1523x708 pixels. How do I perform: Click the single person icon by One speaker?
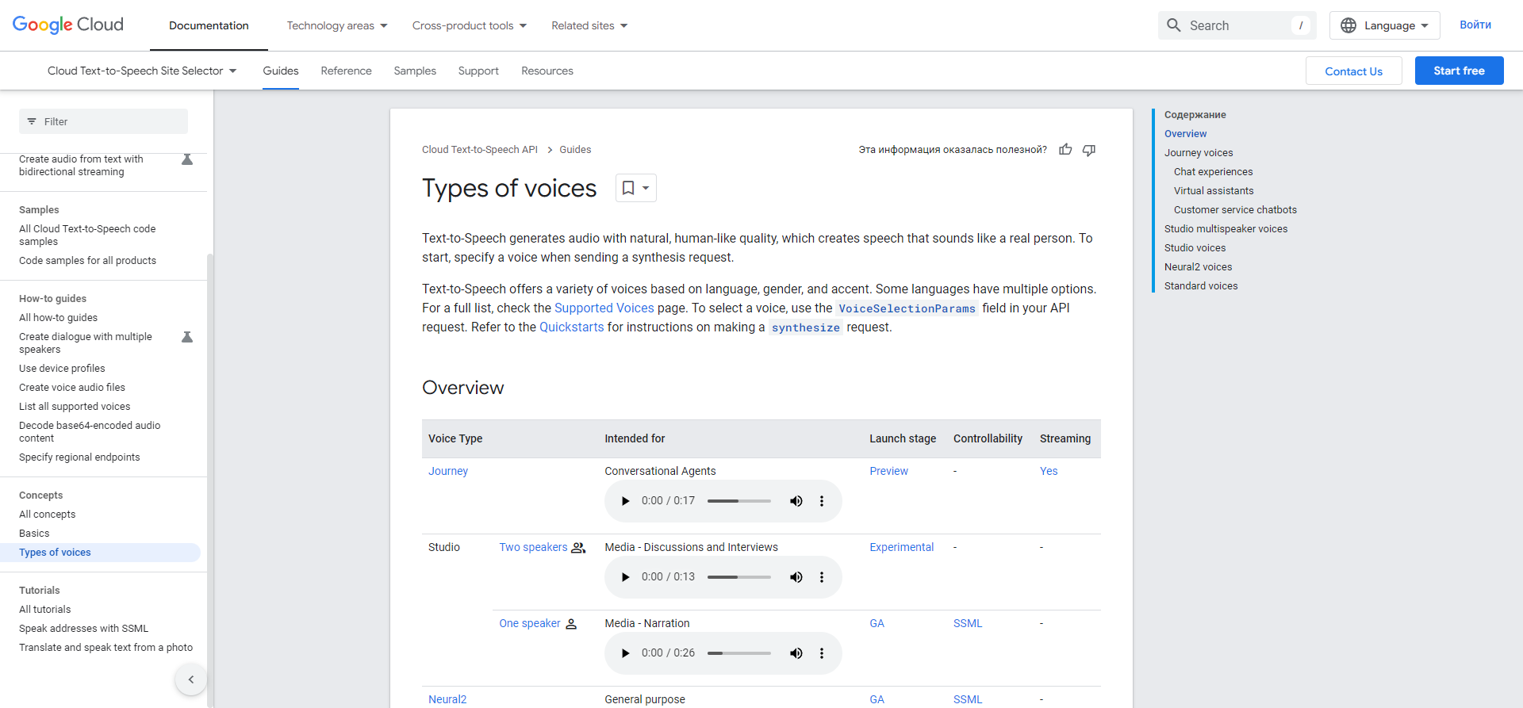click(x=571, y=624)
